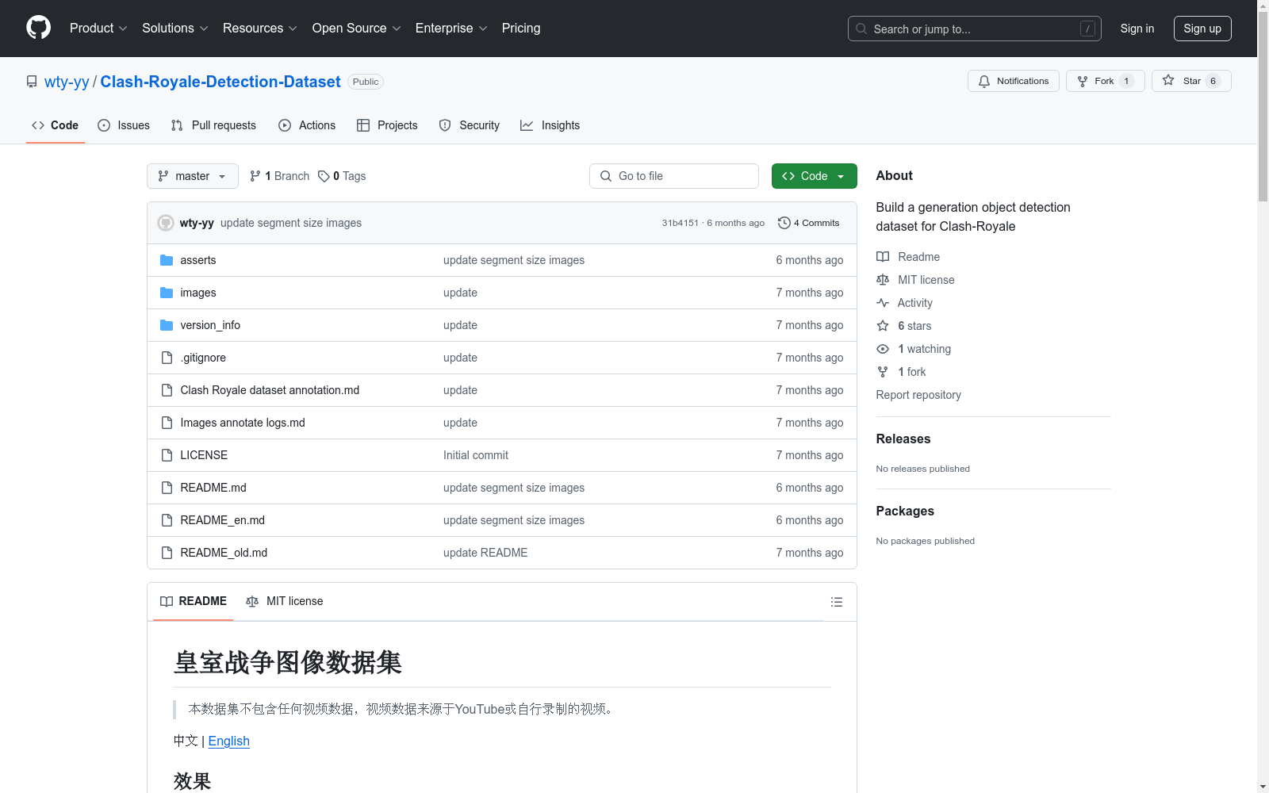Switch to the Actions tab

(307, 125)
